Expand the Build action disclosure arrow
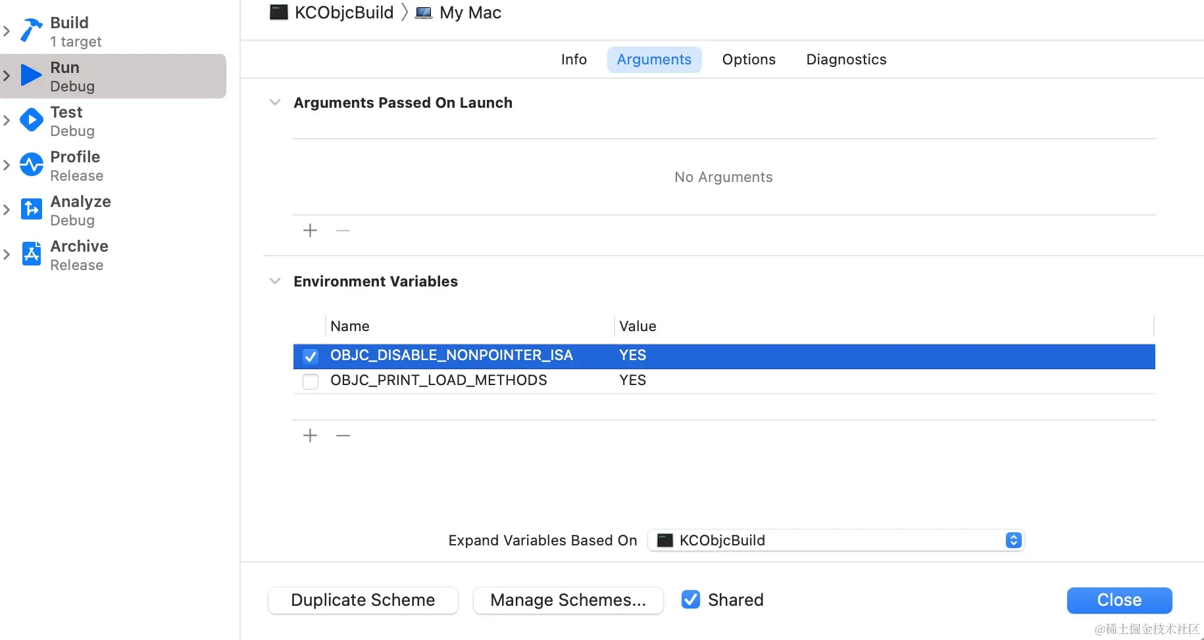The width and height of the screenshot is (1204, 640). coord(7,31)
